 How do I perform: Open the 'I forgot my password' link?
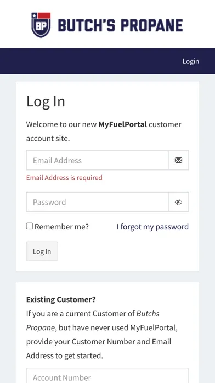point(152,227)
